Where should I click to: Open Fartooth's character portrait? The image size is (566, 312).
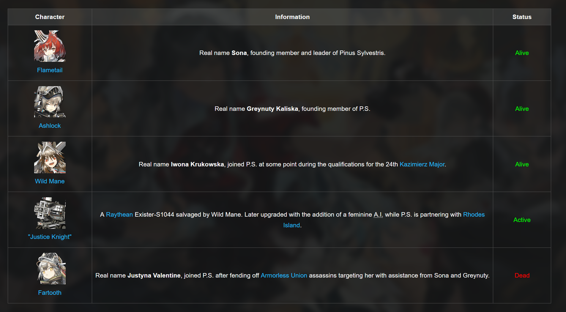point(50,269)
